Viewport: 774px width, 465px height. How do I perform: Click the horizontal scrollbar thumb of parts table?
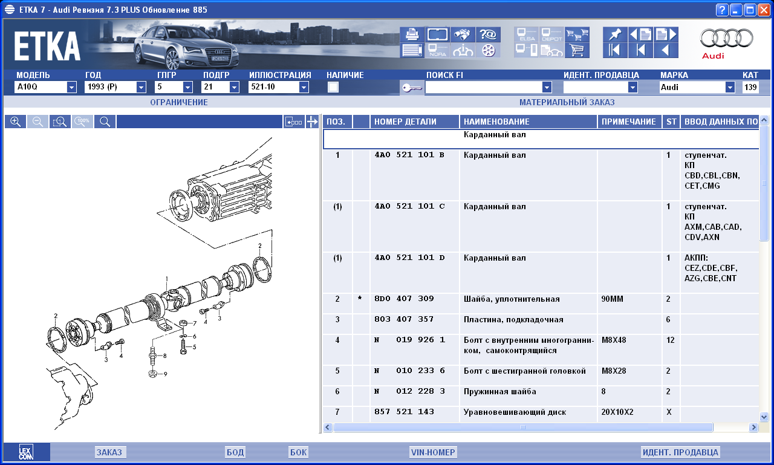[x=523, y=428]
